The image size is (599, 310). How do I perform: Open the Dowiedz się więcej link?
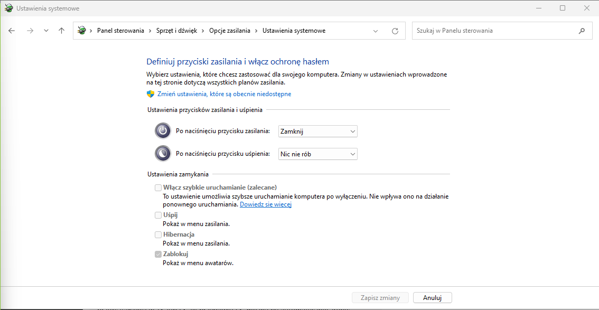click(x=266, y=204)
